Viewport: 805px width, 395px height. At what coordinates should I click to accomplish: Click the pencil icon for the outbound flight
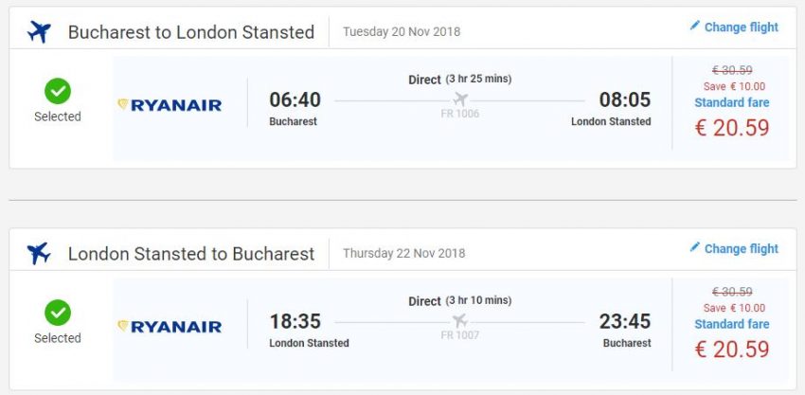(694, 27)
